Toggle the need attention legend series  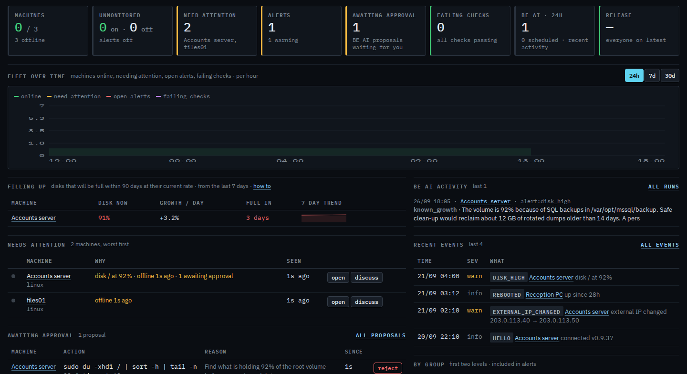click(74, 96)
